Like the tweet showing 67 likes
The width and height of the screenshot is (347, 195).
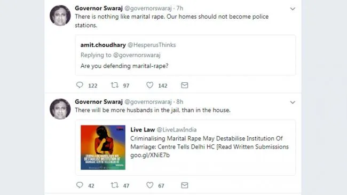150,185
